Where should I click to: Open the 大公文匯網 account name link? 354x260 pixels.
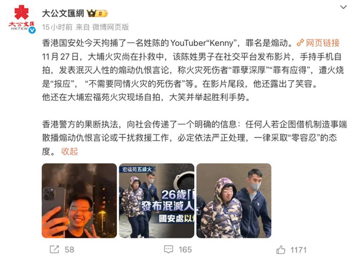coord(63,14)
